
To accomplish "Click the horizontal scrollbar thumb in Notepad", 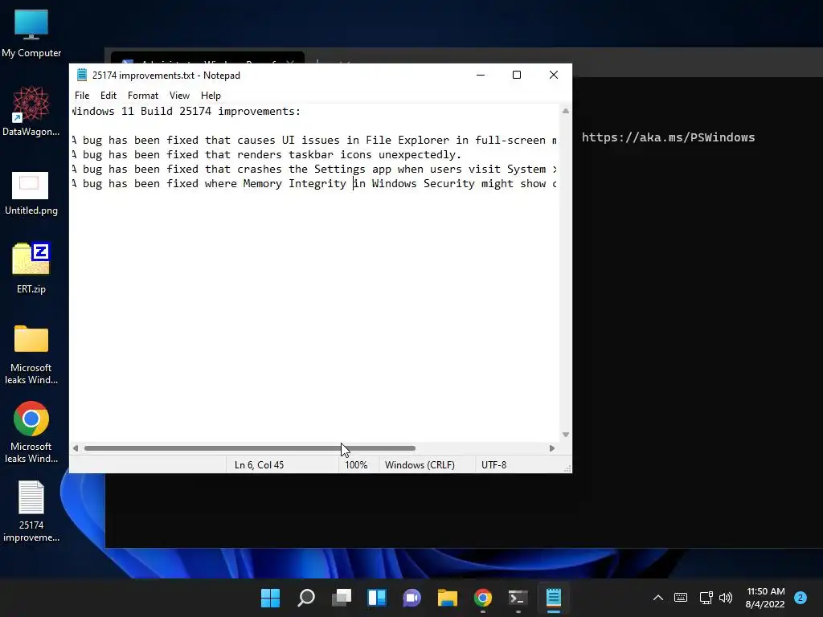I will click(250, 448).
